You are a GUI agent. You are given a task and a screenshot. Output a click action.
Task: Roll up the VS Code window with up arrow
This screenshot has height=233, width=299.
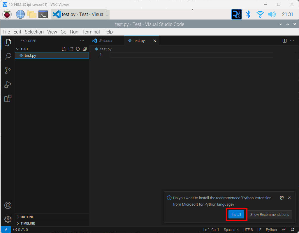pyautogui.click(x=288, y=24)
